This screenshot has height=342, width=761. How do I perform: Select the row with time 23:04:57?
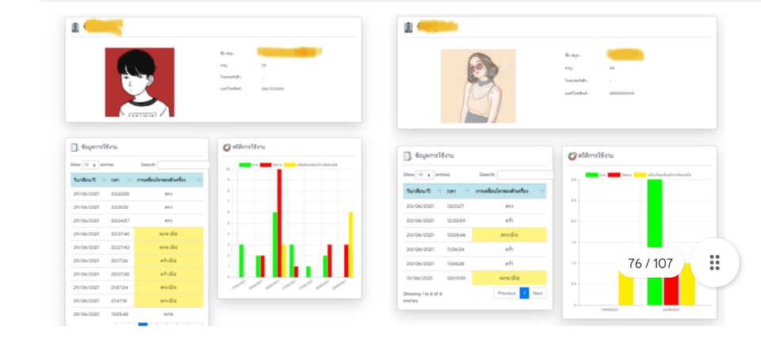pyautogui.click(x=137, y=220)
